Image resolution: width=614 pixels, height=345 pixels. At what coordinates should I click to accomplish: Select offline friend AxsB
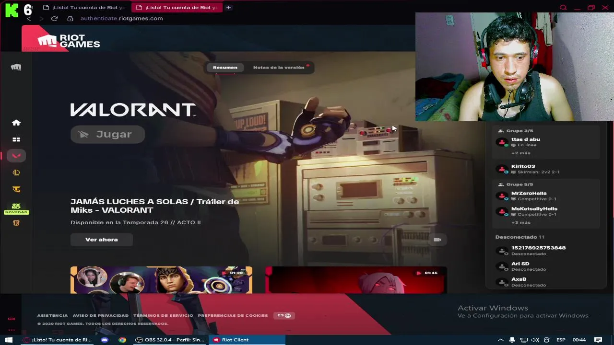547,282
